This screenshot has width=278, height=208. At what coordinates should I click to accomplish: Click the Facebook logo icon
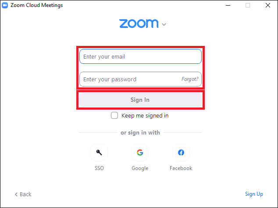coord(181,153)
